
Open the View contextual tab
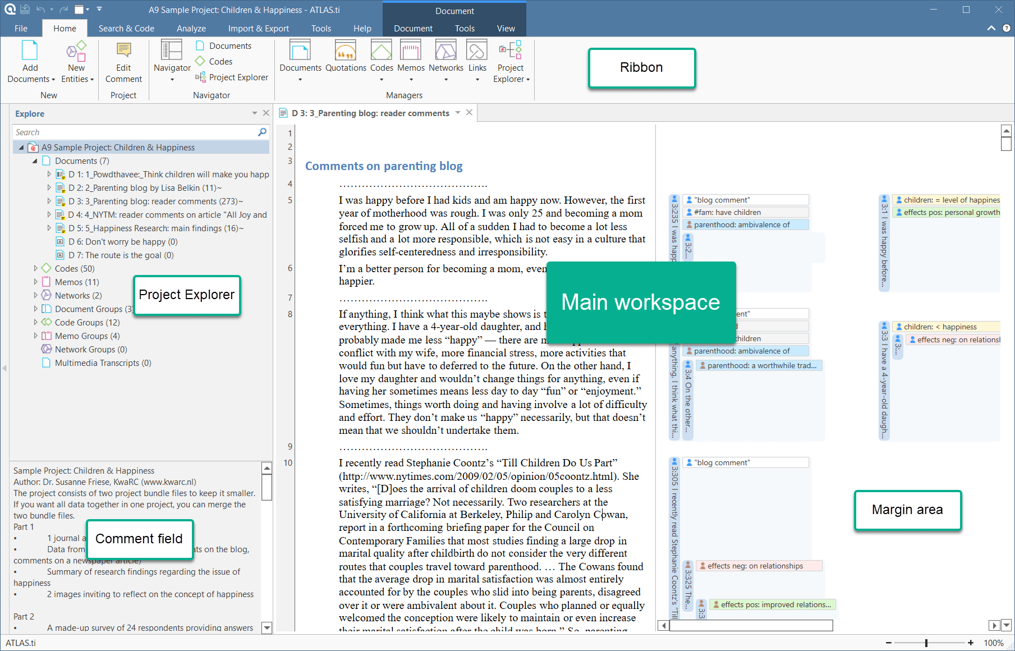point(506,28)
